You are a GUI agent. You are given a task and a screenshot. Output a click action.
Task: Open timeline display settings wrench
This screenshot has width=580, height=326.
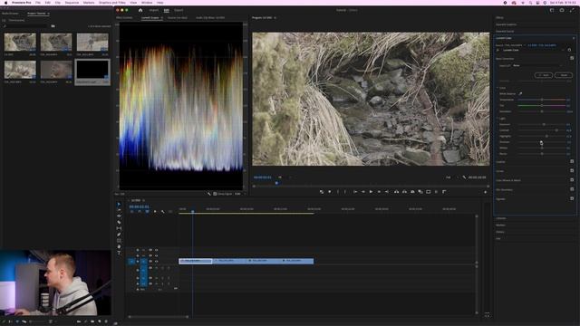click(163, 212)
